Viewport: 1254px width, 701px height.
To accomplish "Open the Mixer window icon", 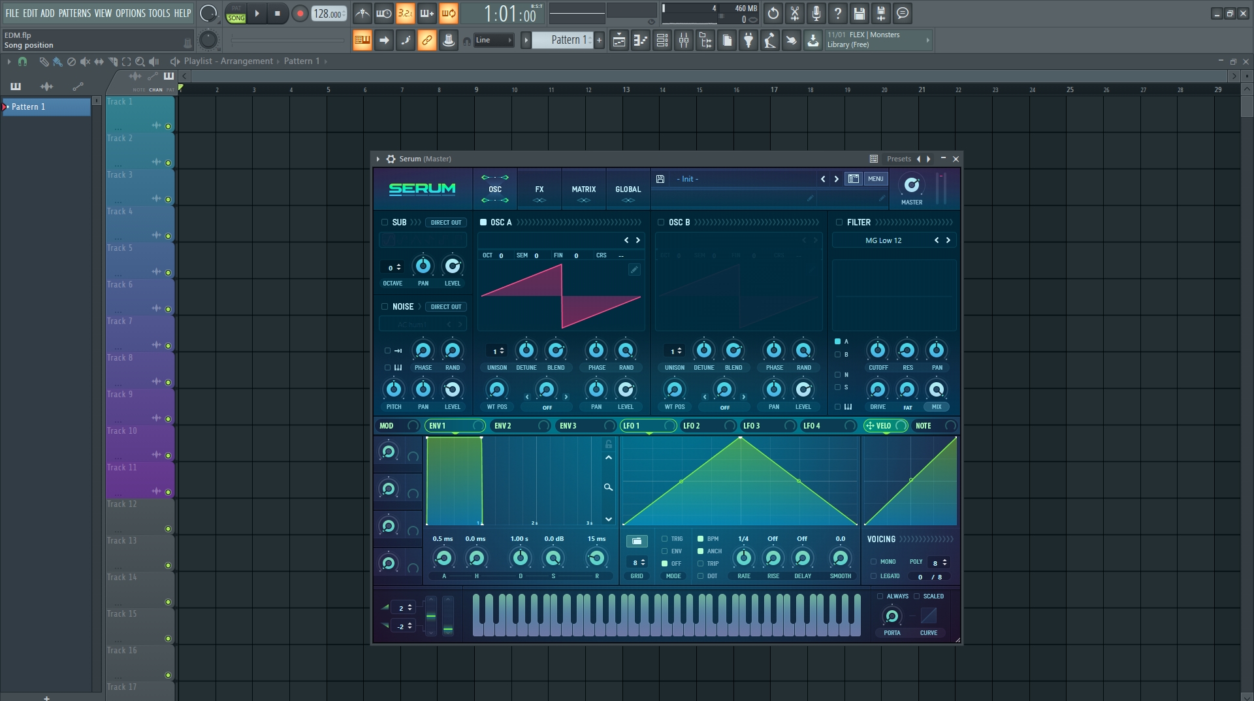I will 684,41.
